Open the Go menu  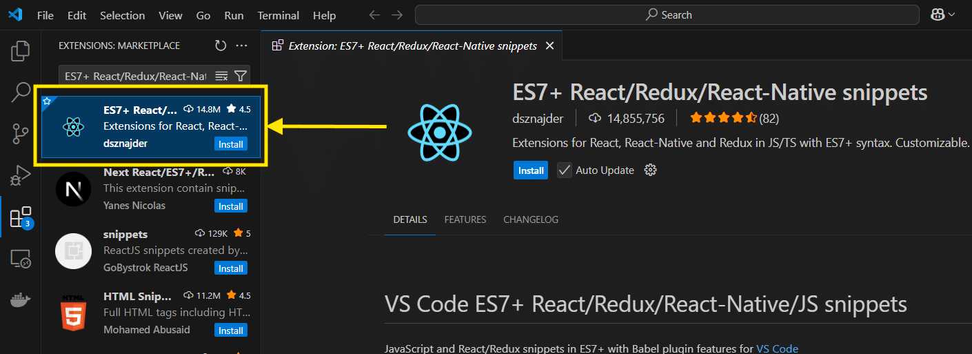coord(203,15)
